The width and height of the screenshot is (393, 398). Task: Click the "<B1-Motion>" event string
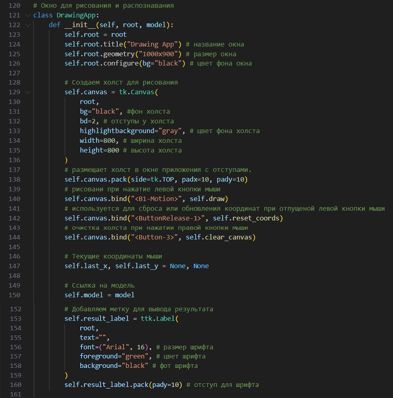point(156,199)
